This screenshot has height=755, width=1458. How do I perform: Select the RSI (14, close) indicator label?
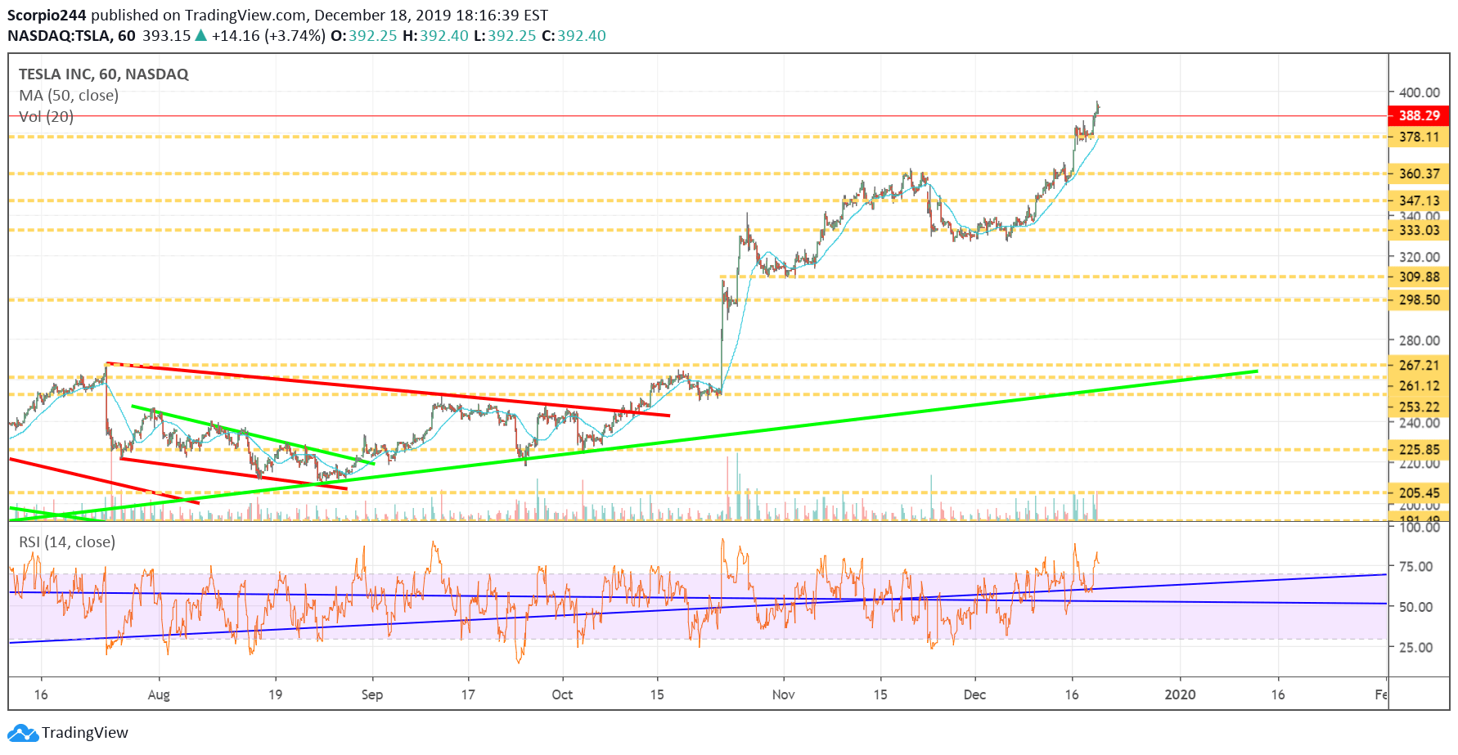[67, 542]
